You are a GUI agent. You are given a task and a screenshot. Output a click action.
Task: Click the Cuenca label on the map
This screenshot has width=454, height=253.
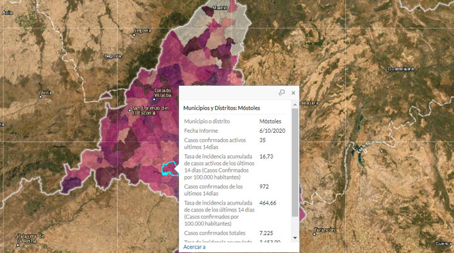[x=445, y=244]
